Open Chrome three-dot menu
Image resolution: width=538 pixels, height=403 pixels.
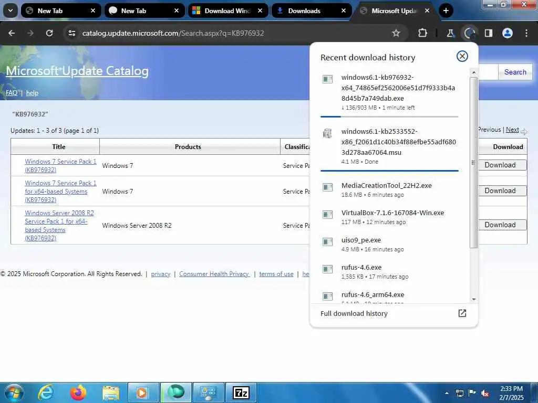pyautogui.click(x=526, y=33)
